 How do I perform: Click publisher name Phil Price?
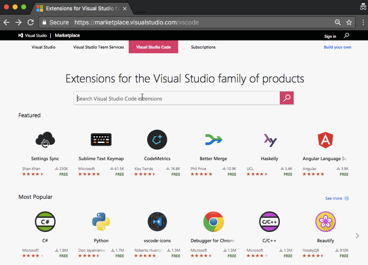click(x=198, y=168)
